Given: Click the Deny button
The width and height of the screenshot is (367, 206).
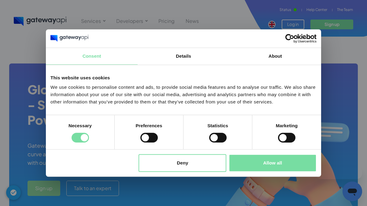Looking at the screenshot, I should click(x=182, y=163).
